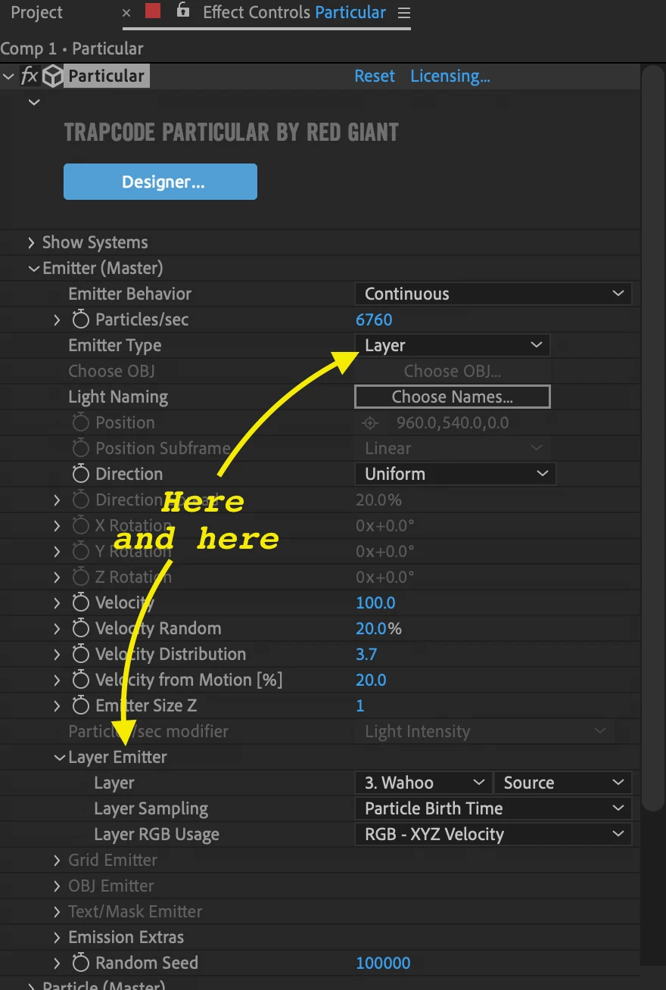The height and width of the screenshot is (990, 666).
Task: Collapse the Layer Emitter group
Action: coord(59,757)
